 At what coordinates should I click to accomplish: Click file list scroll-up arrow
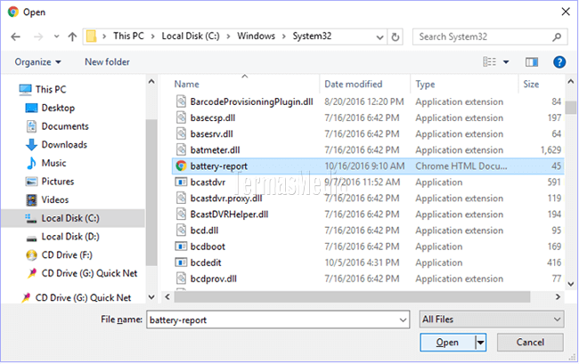(570, 82)
